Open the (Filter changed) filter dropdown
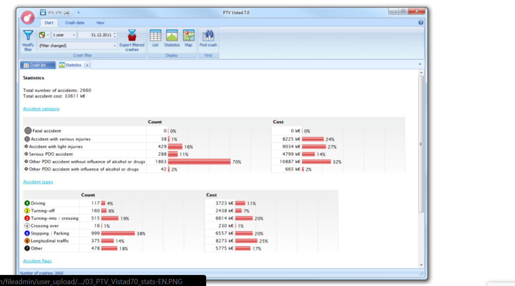515x286 pixels. click(78, 46)
